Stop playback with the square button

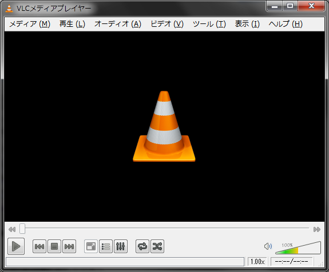pos(54,246)
